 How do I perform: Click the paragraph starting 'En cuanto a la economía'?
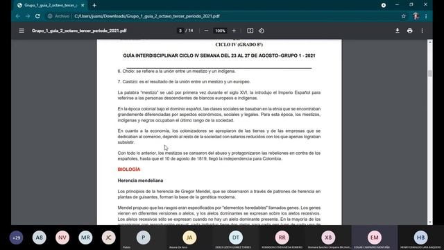tap(219, 136)
